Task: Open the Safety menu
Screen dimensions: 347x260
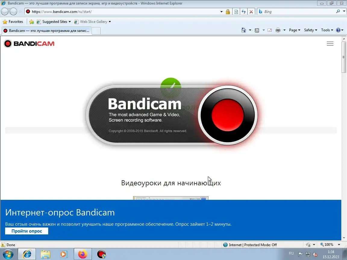Action: pos(311,30)
